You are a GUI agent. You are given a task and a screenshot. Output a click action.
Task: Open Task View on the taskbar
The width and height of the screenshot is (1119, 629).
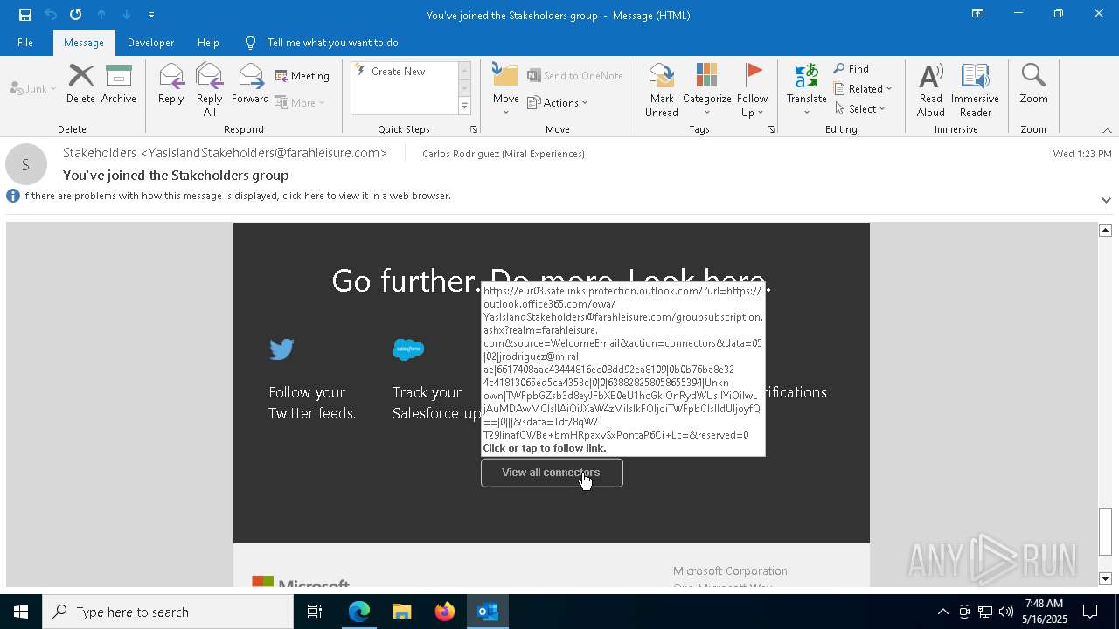point(315,612)
